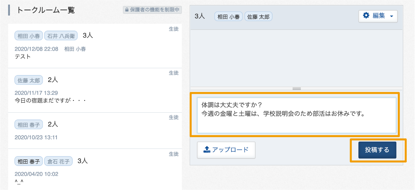Click the gear icon on the 編集 button

click(366, 15)
